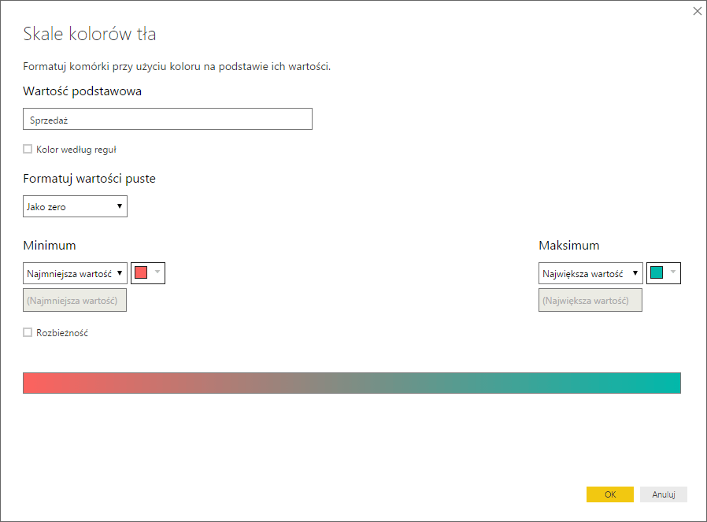Image resolution: width=707 pixels, height=522 pixels.
Task: Click the Maksimum section label
Action: [x=568, y=246]
